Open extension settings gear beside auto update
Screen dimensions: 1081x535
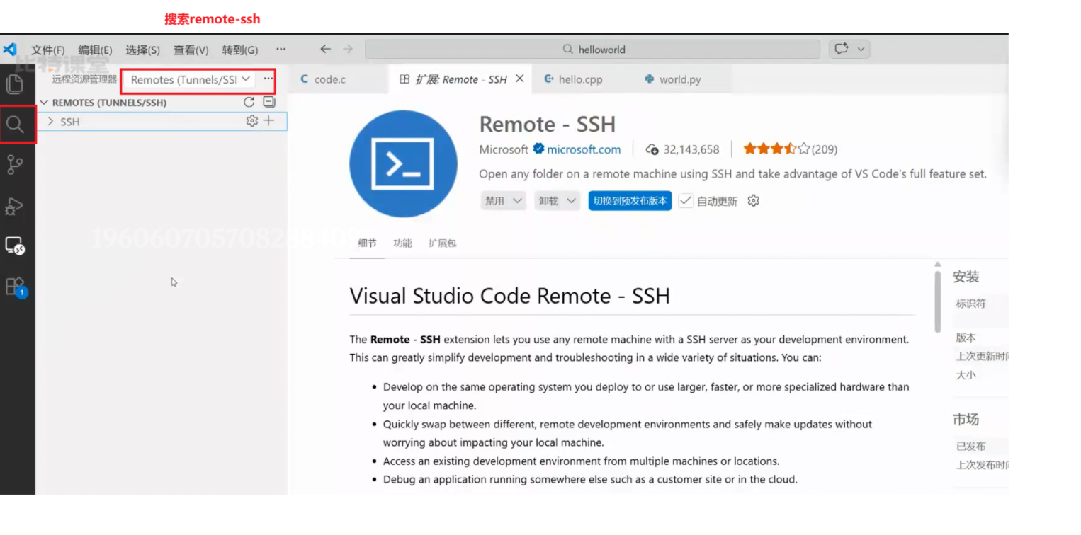pyautogui.click(x=754, y=201)
